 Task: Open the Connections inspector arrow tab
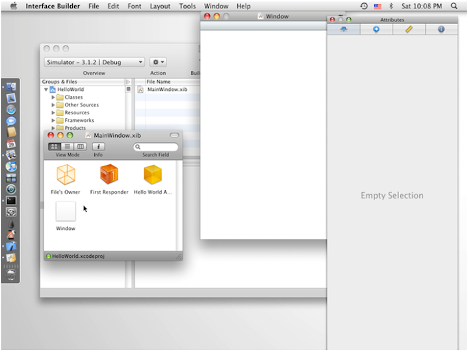pyautogui.click(x=376, y=30)
